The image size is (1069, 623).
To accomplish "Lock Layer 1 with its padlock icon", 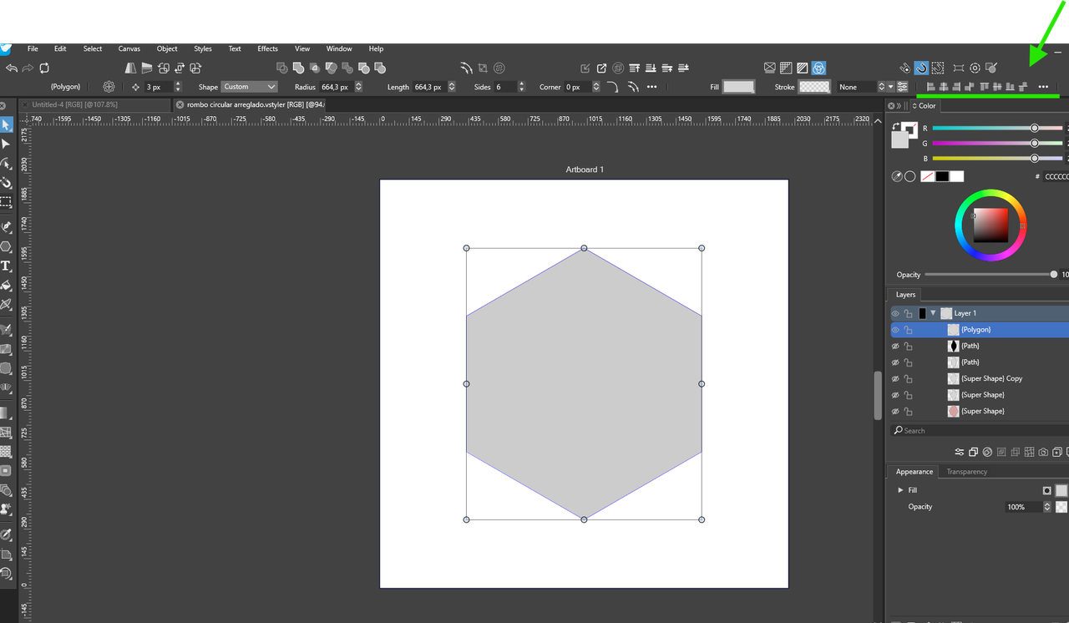I will pyautogui.click(x=909, y=313).
